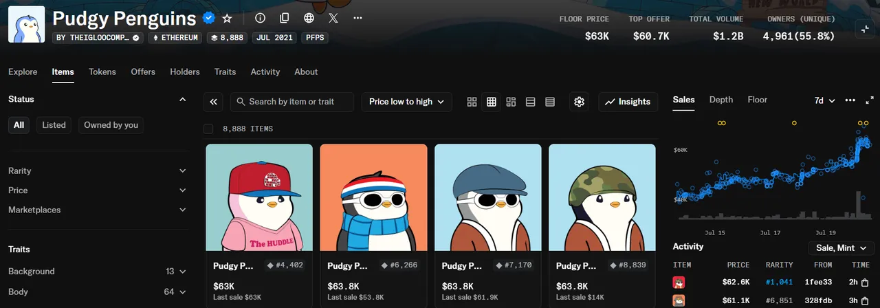Open penguin #6,266 with blue scarf
The height and width of the screenshot is (308, 880).
click(x=373, y=225)
